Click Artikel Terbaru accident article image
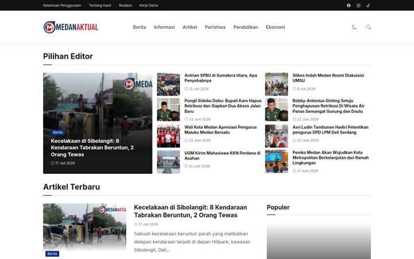The image size is (414, 259). pyautogui.click(x=85, y=227)
